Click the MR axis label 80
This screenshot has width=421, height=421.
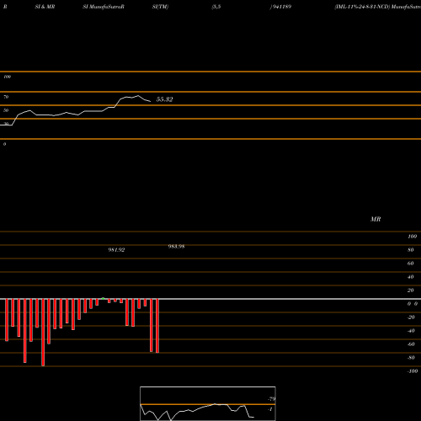(x=411, y=250)
